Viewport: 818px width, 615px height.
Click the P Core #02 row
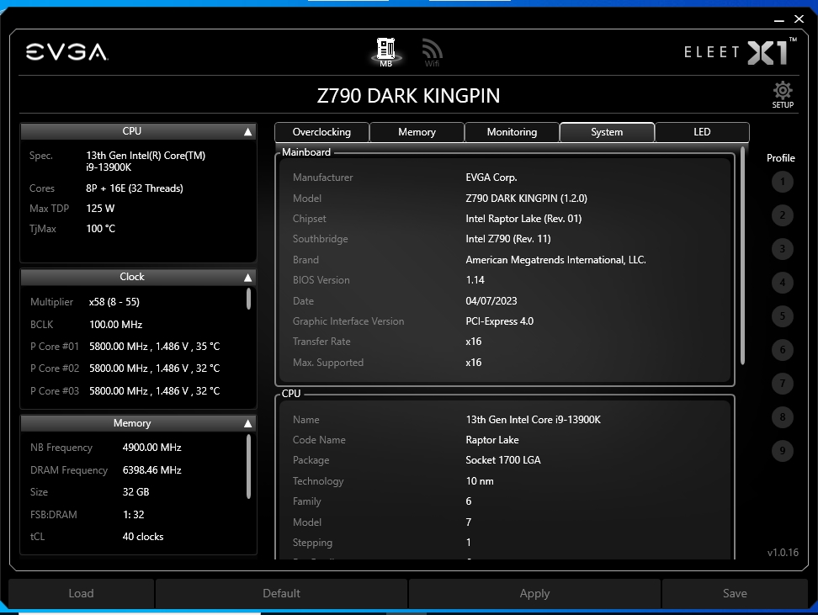[x=125, y=368]
